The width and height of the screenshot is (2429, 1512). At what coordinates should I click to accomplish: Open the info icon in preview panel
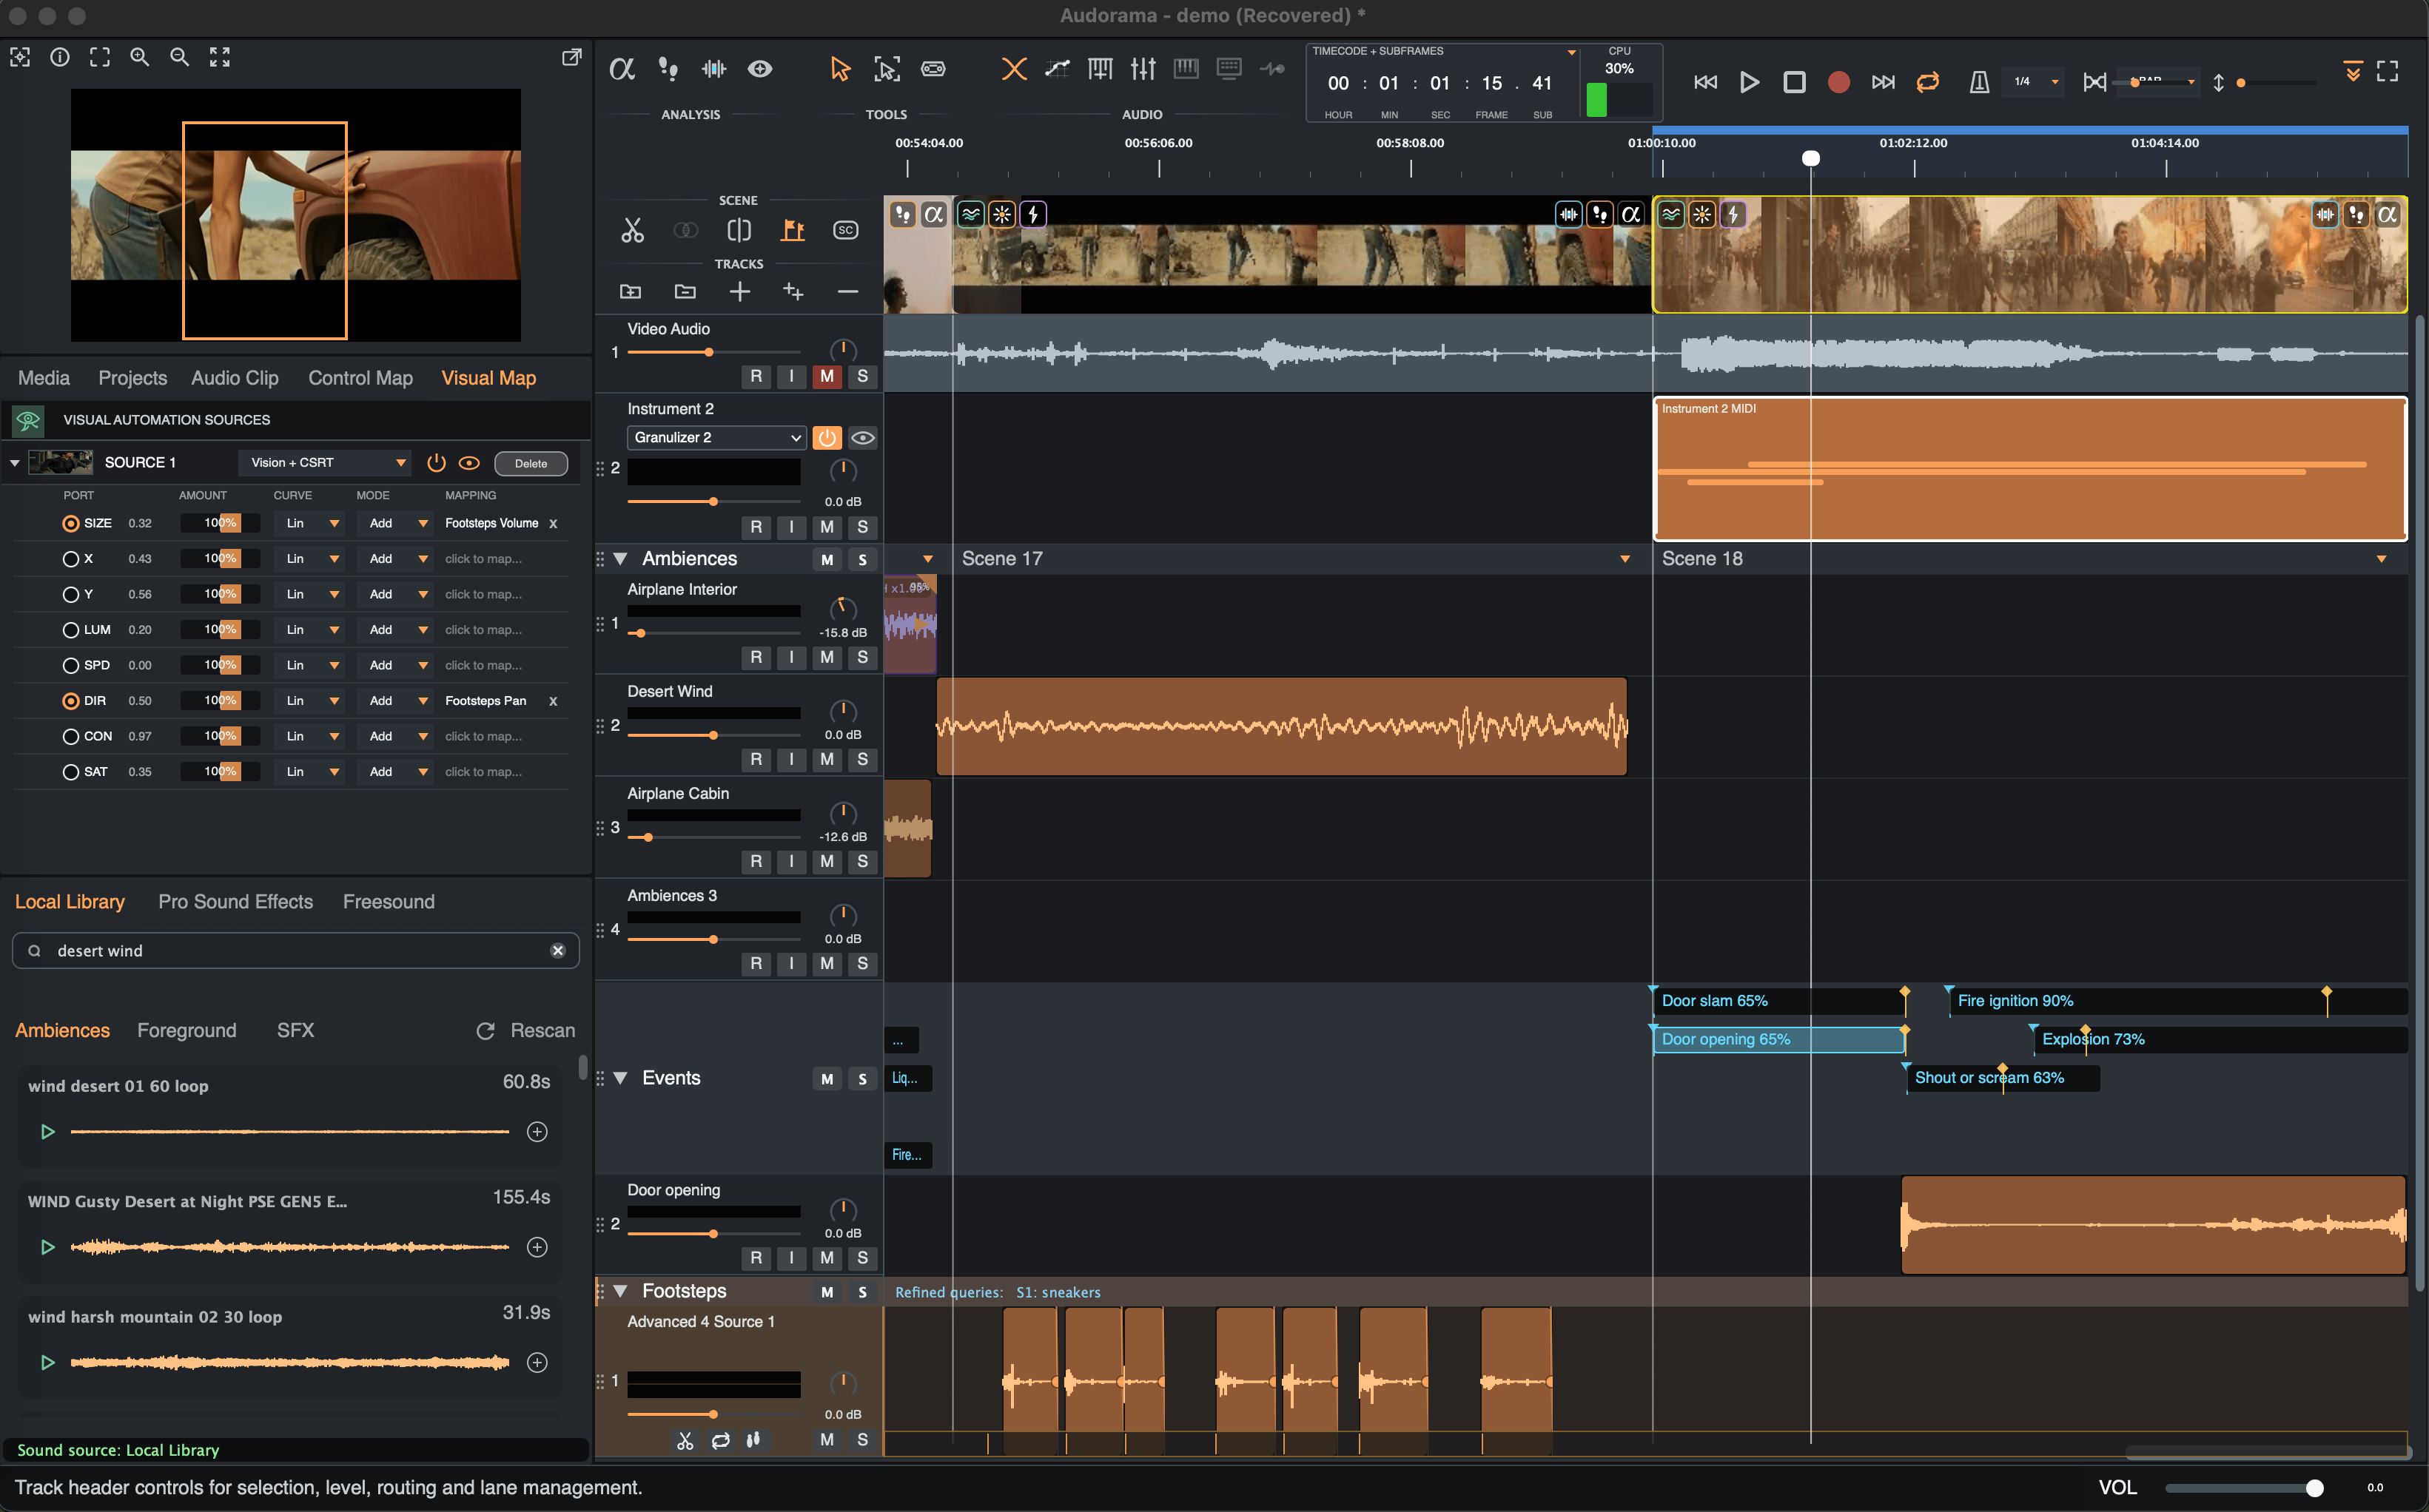[60, 57]
